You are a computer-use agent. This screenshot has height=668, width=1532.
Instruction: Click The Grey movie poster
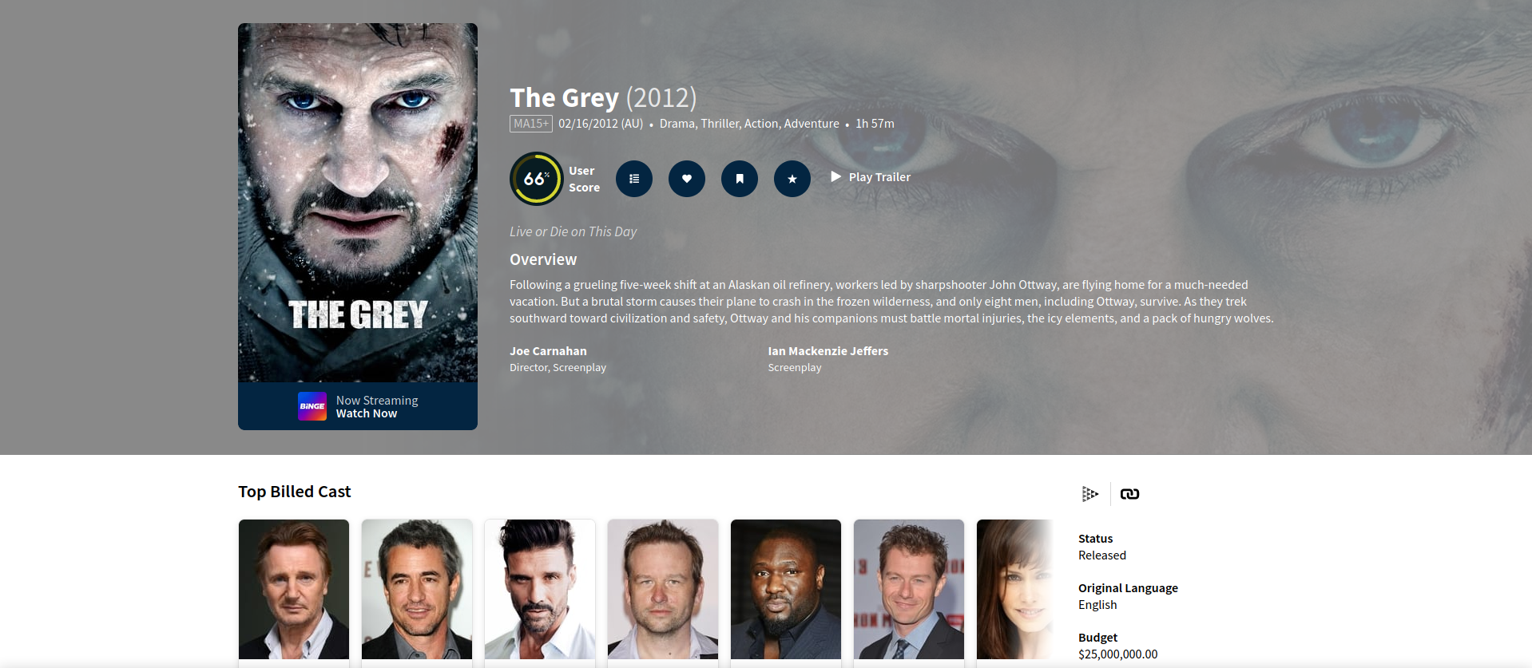tap(358, 203)
